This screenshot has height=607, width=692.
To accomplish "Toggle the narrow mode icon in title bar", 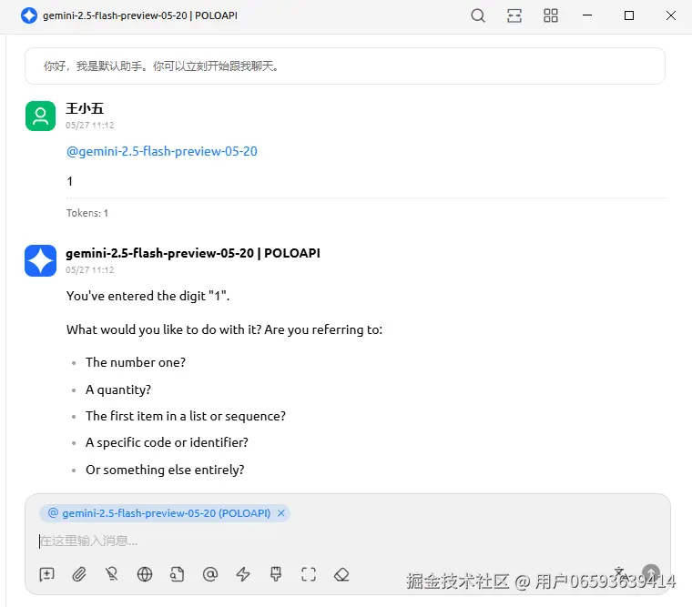I will [x=514, y=15].
